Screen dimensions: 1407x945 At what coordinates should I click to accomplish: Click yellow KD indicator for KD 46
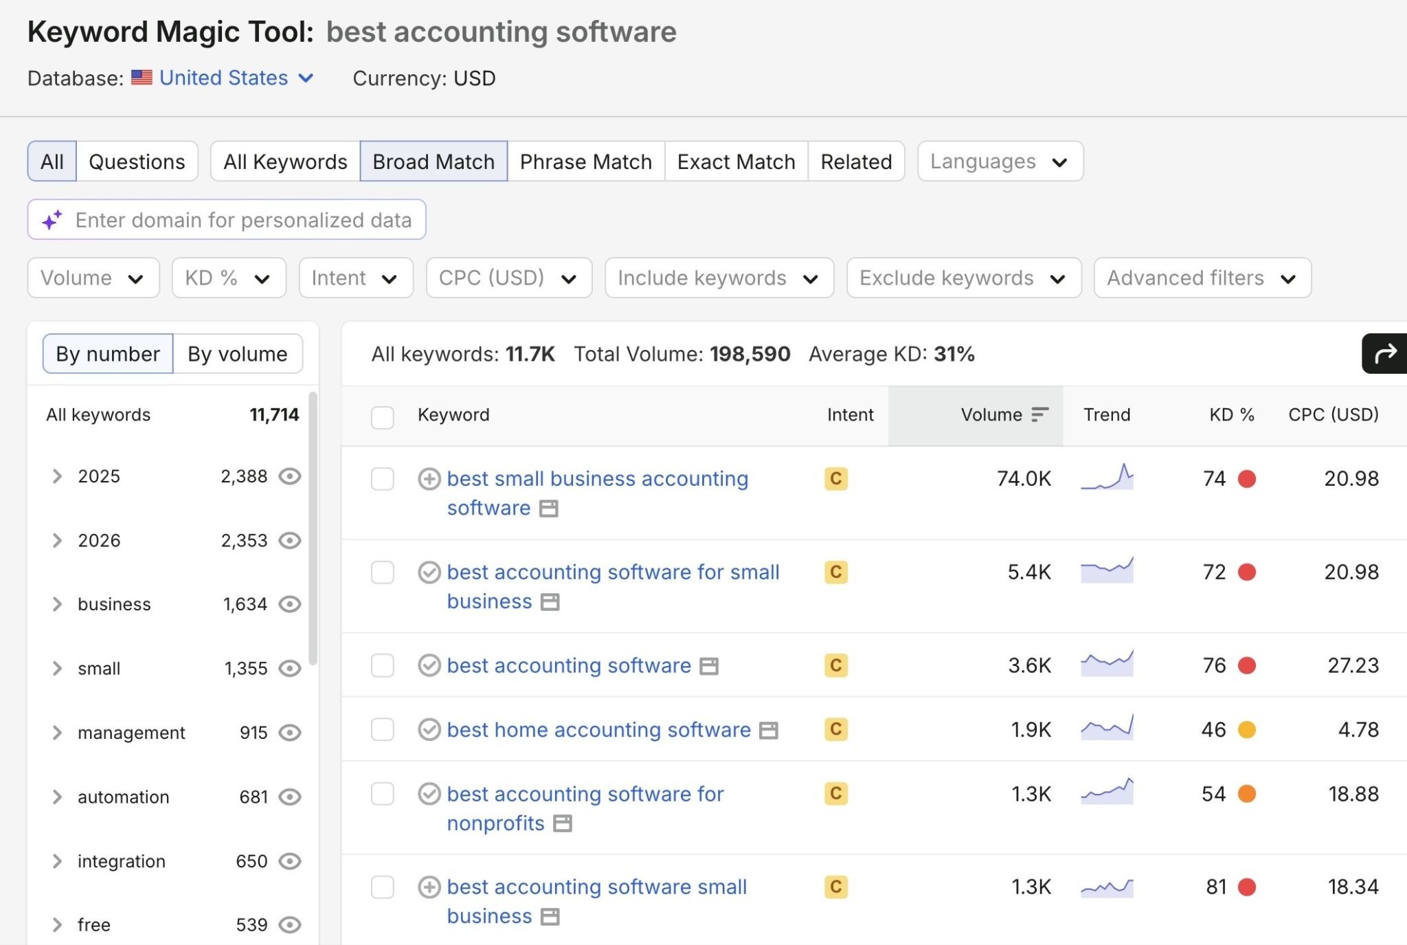pyautogui.click(x=1247, y=730)
